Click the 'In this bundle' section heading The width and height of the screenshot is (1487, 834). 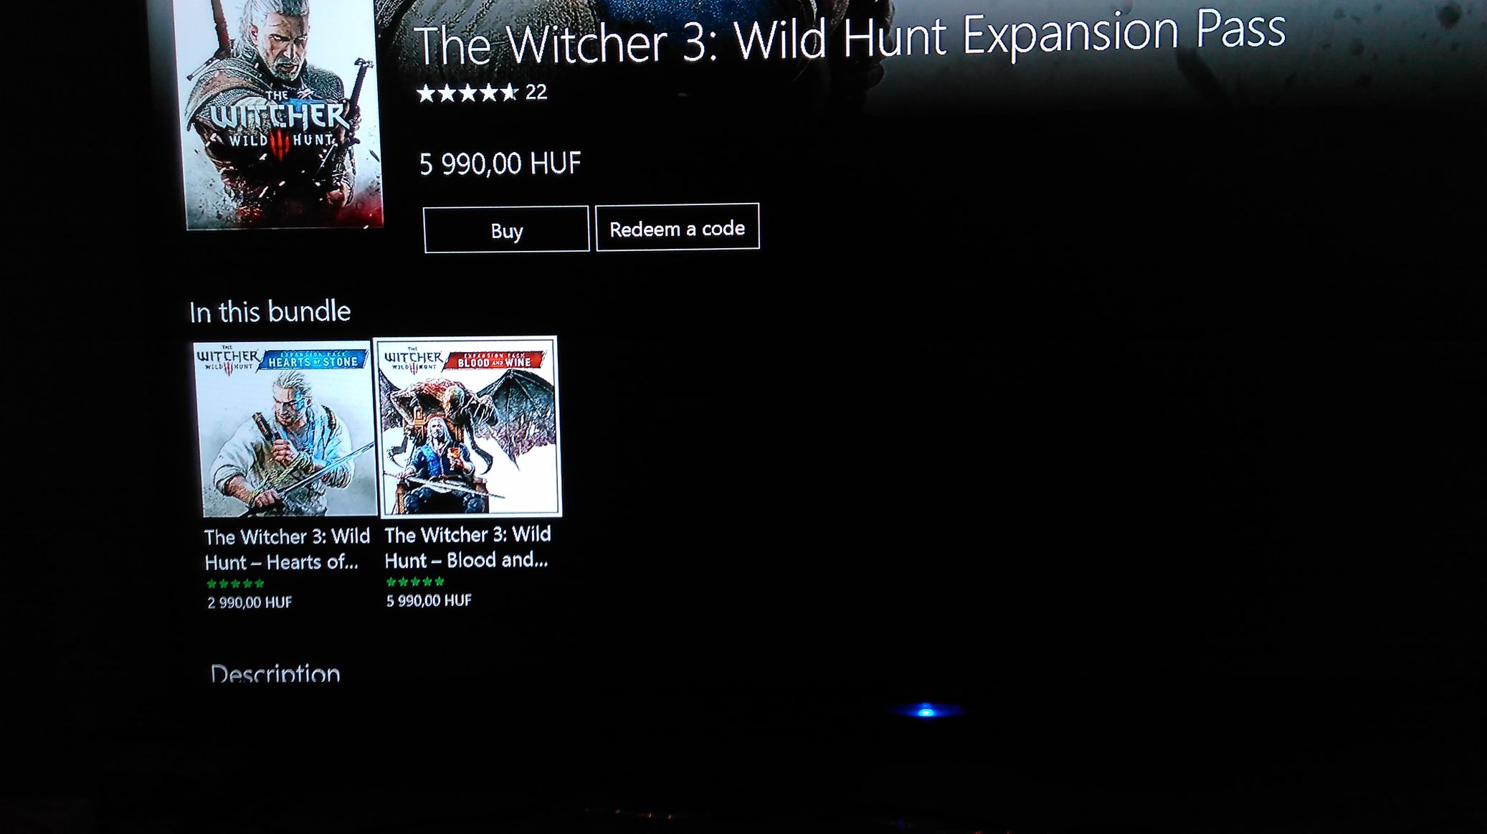coord(270,312)
